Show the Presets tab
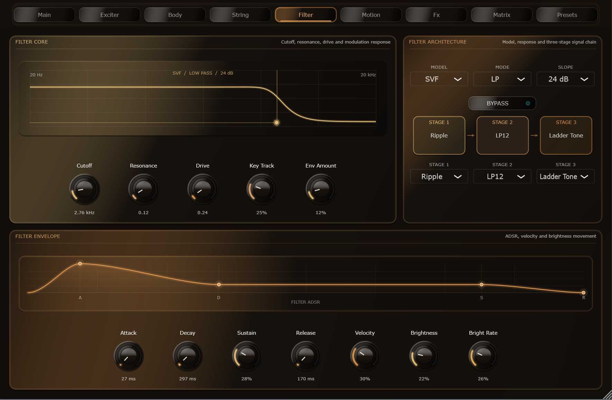 567,15
